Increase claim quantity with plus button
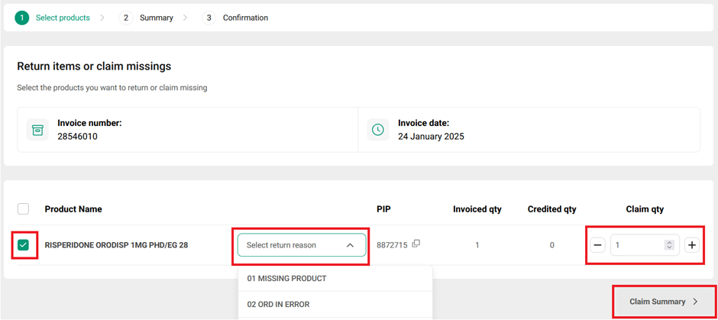Viewport: 718px width, 320px height. pos(692,245)
